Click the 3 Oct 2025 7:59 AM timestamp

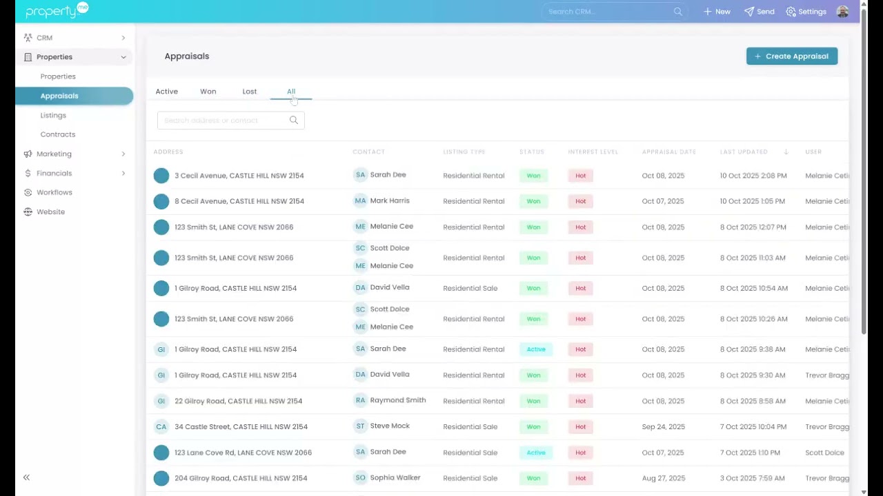coord(752,478)
